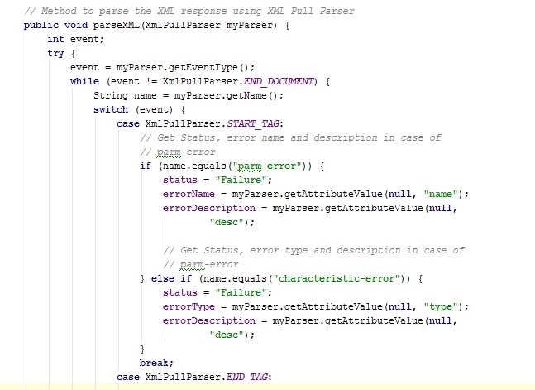Viewport: 535px width, 390px height.
Task: Click the 'break' statement
Action: [155, 363]
